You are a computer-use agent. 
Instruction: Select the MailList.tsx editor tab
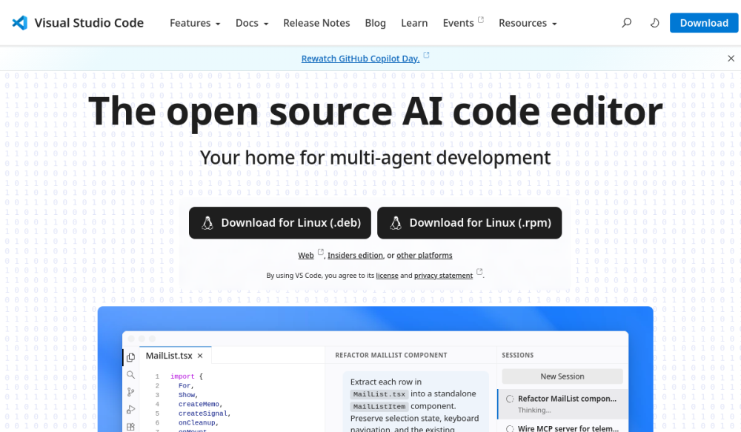click(x=176, y=356)
